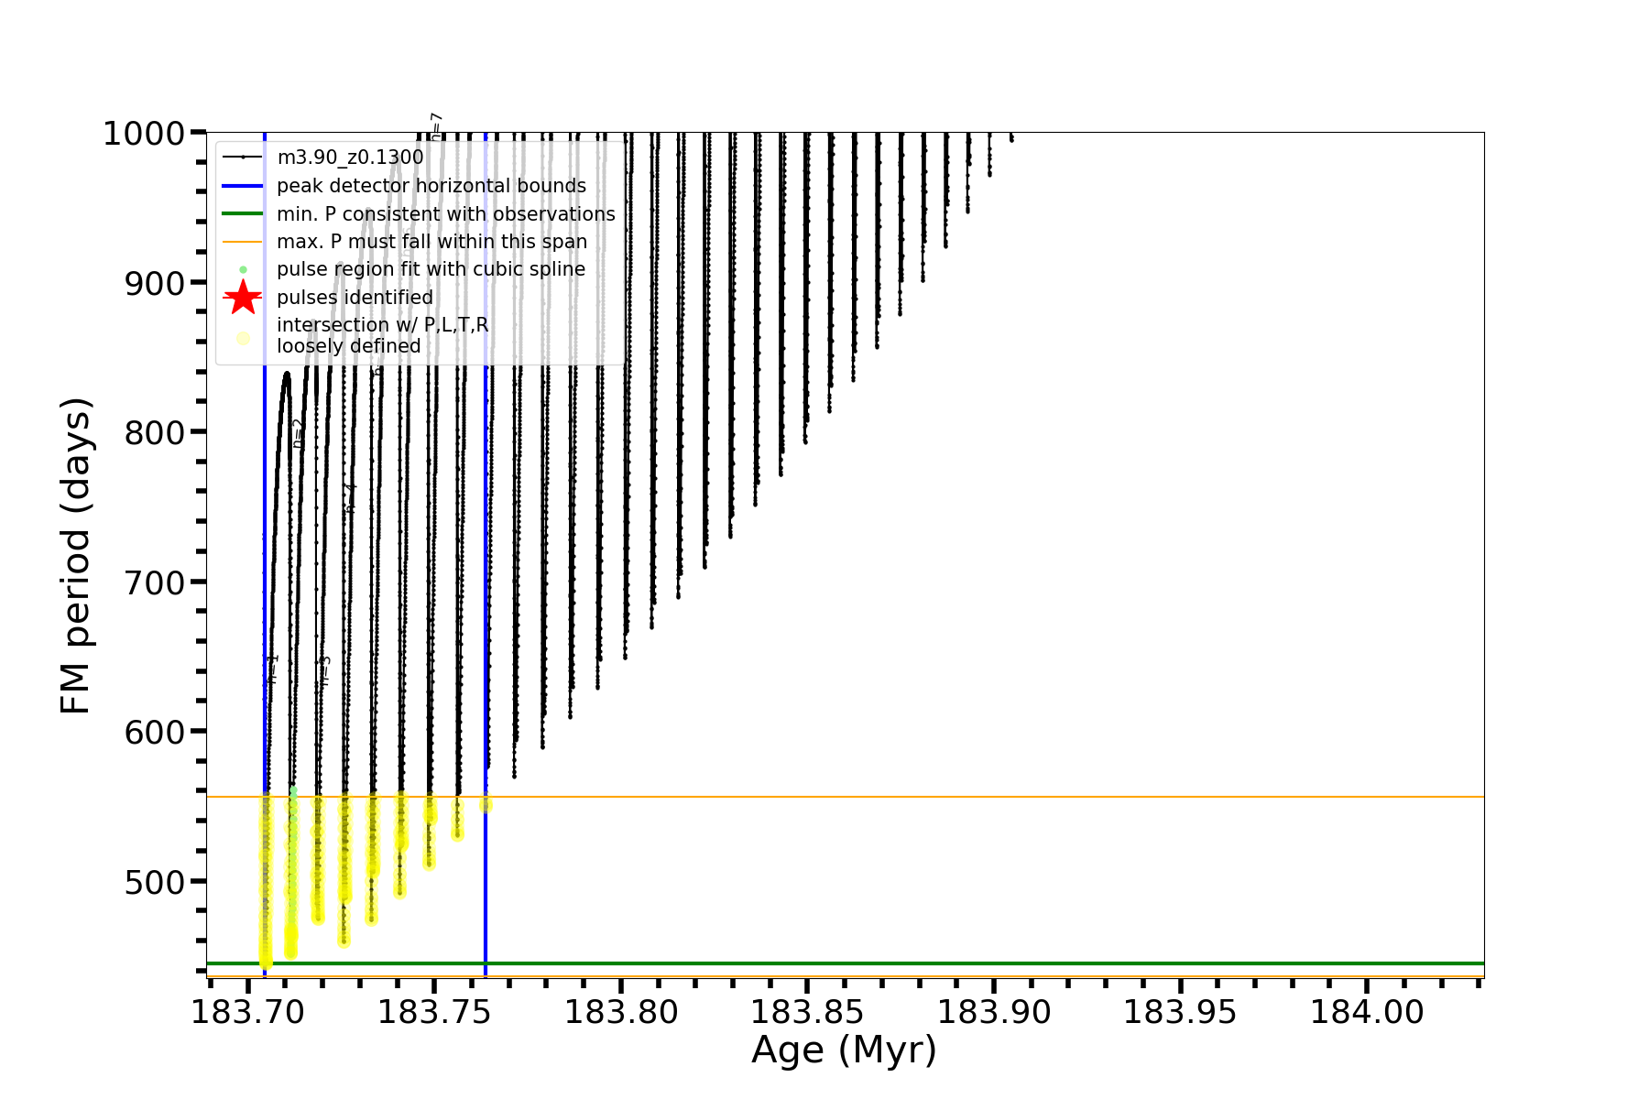Click the 183.80 tick label on x-axis
This screenshot has width=1649, height=1099.
pos(621,1012)
